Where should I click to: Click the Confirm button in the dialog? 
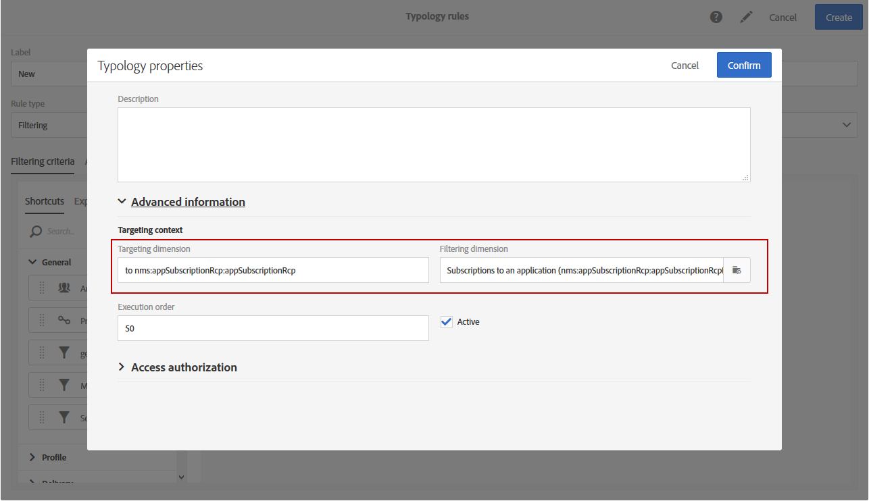coord(743,65)
